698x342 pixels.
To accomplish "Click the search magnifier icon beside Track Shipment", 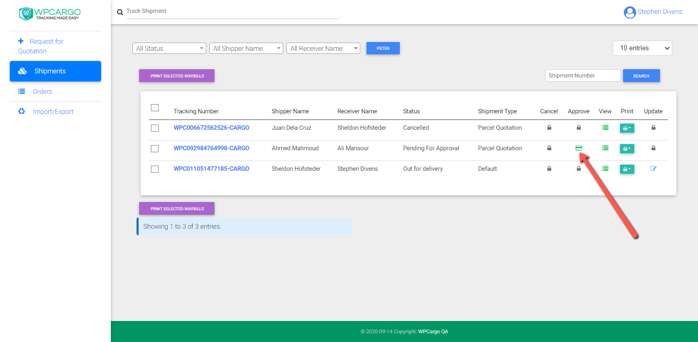I will (x=120, y=12).
